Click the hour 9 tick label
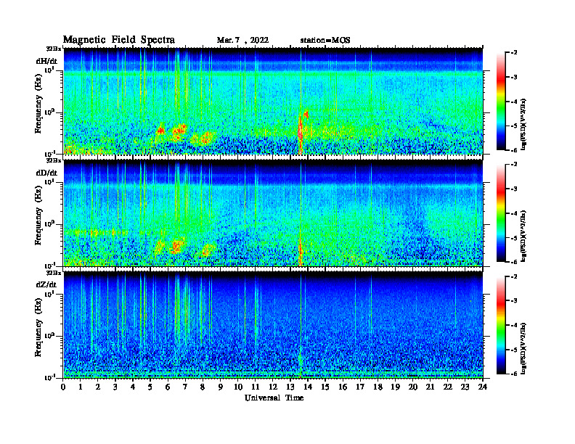This screenshot has height=444, width=575. (221, 387)
